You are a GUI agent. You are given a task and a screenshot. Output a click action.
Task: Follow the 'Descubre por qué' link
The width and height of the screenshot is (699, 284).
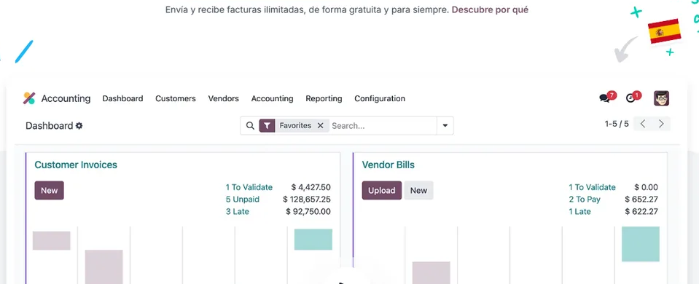(x=490, y=9)
